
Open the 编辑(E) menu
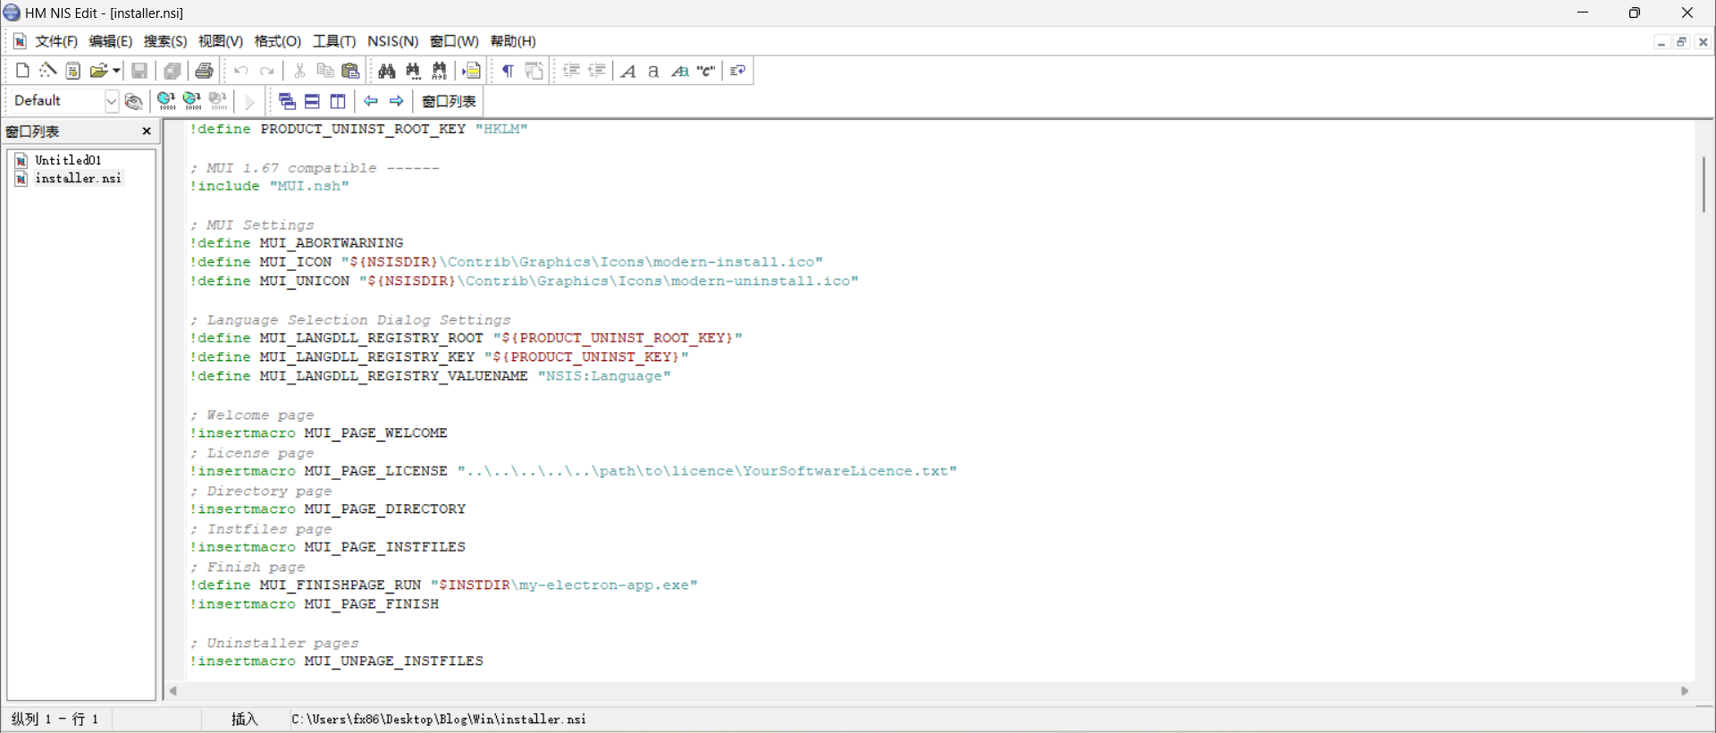pyautogui.click(x=111, y=41)
